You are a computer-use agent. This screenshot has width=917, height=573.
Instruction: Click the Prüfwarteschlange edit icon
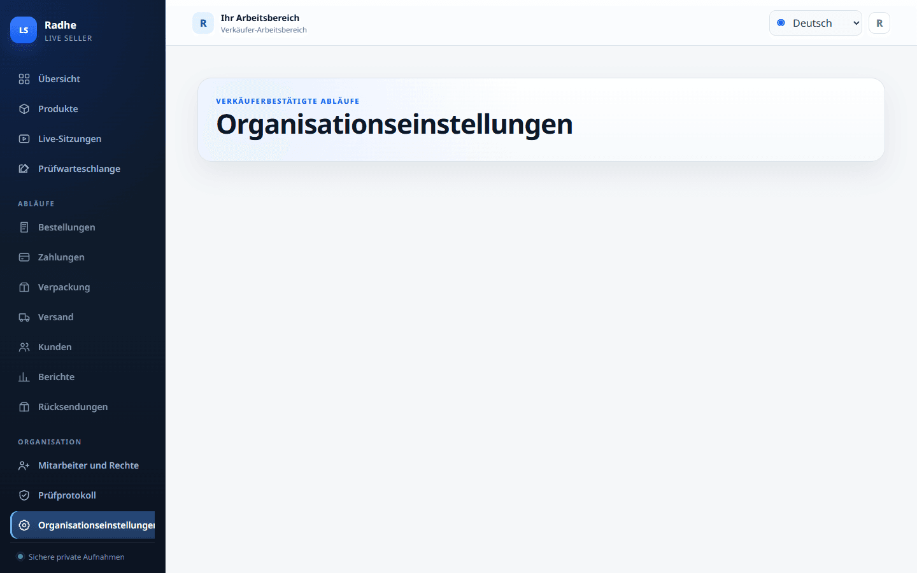click(24, 169)
